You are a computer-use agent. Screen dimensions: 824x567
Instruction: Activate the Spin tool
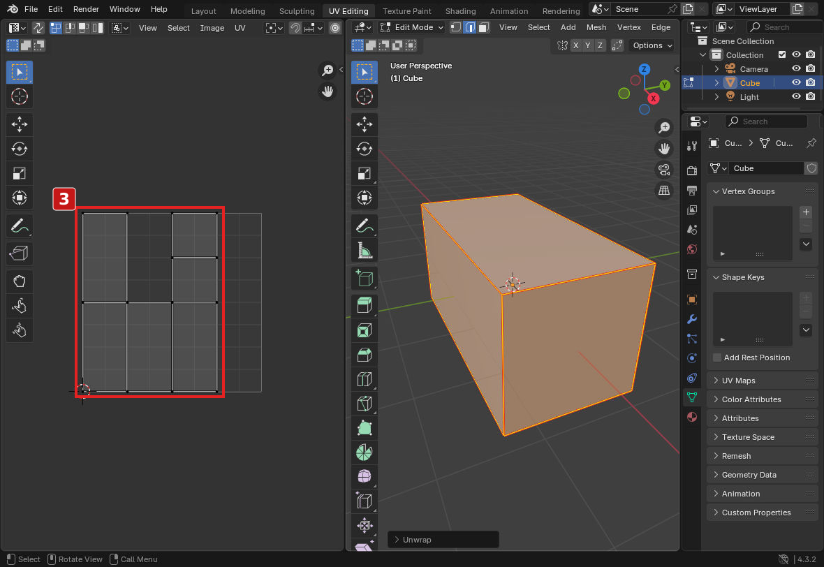pos(365,452)
